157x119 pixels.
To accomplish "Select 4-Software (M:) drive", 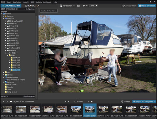I will click(x=14, y=48).
